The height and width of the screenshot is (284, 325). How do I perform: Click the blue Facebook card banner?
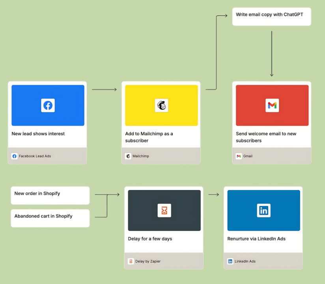48,105
